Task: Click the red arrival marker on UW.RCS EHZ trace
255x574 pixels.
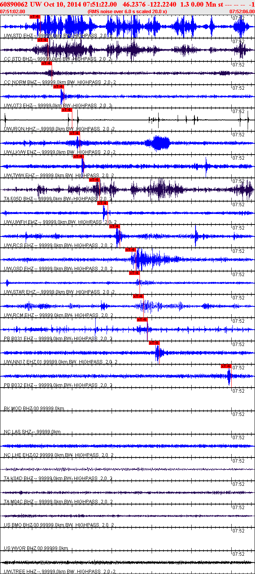Action: click(115, 226)
